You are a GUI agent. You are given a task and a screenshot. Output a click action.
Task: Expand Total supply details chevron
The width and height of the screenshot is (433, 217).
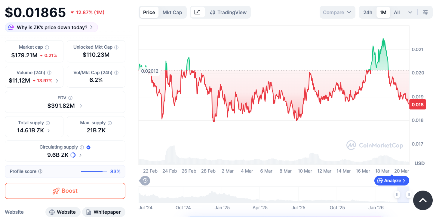click(x=49, y=131)
